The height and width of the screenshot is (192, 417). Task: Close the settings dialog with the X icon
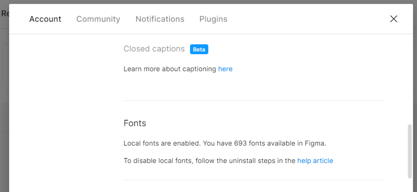click(393, 19)
